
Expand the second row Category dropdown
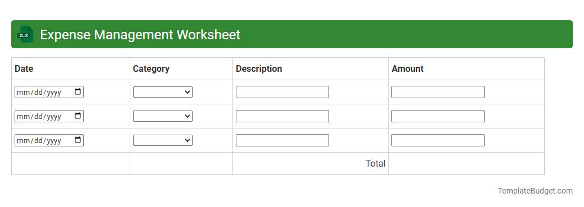(163, 116)
